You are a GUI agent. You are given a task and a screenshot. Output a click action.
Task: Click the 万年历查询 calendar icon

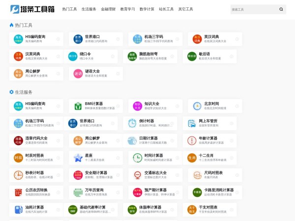[x=78, y=193]
